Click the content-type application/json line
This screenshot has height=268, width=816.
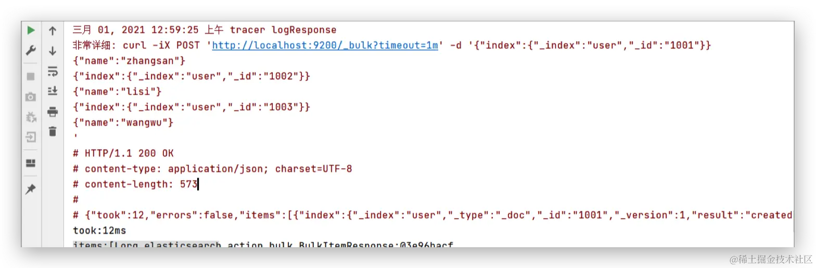click(x=212, y=169)
